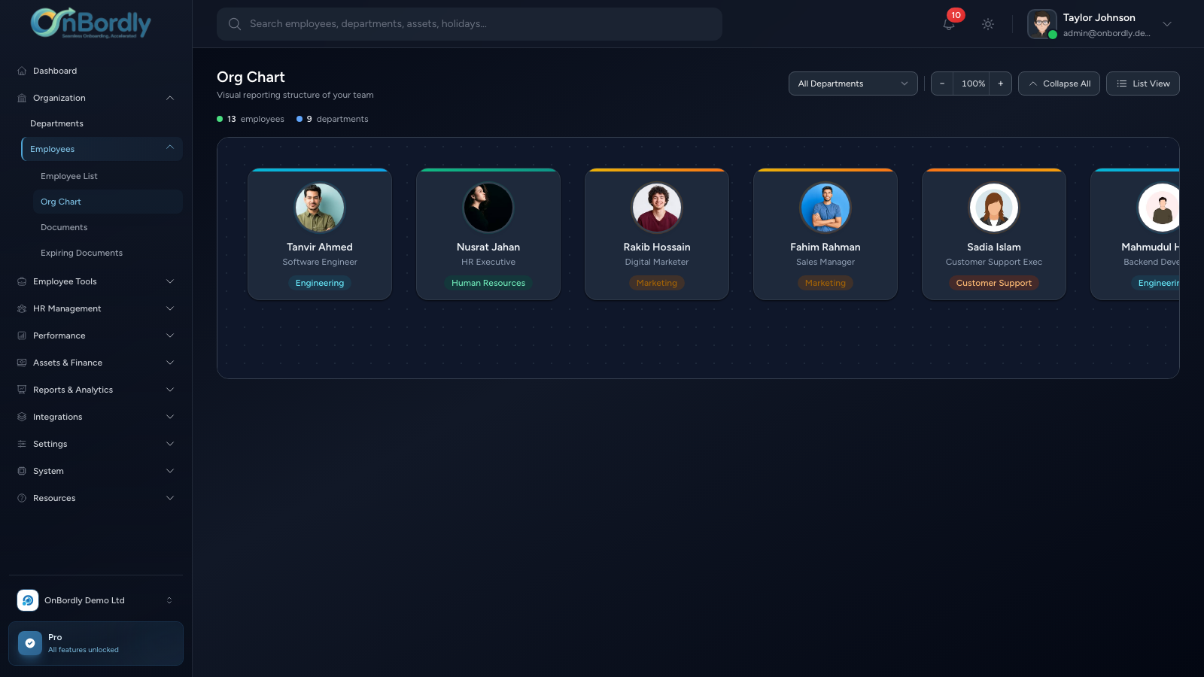
Task: Toggle the light/dark theme sun icon
Action: [988, 24]
